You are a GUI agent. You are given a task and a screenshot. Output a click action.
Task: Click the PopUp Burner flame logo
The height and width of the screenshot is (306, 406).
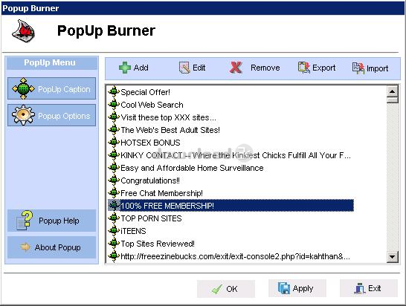pyautogui.click(x=23, y=31)
